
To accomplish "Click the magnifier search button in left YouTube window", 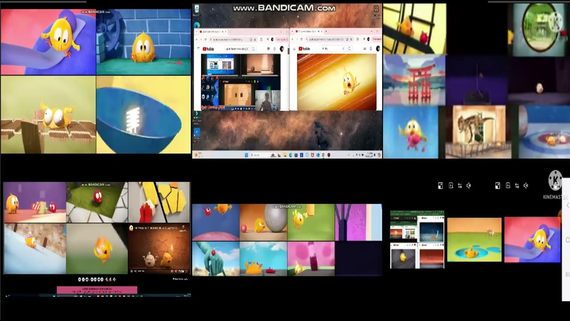I will click(253, 49).
